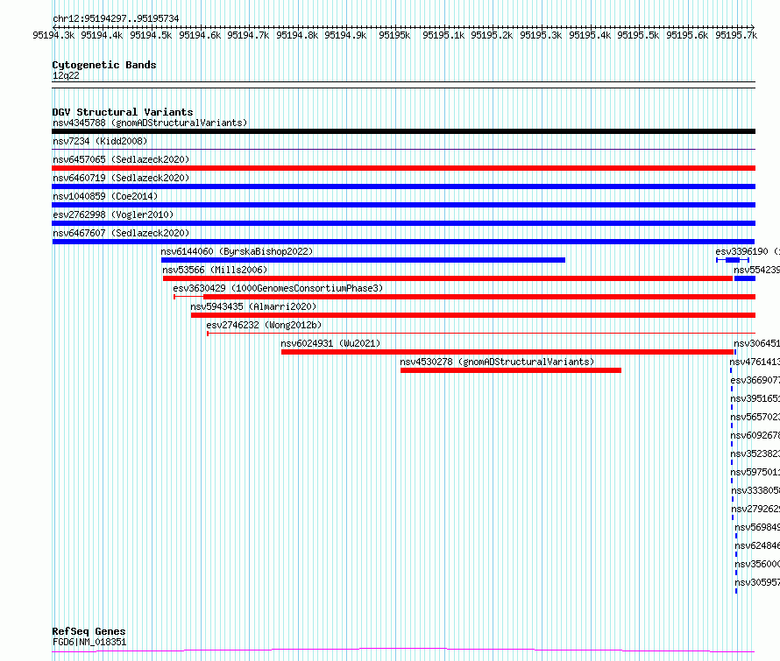Viewport: 780px width, 661px height.
Task: Select the RefSeq Genes track title
Action: 89,631
